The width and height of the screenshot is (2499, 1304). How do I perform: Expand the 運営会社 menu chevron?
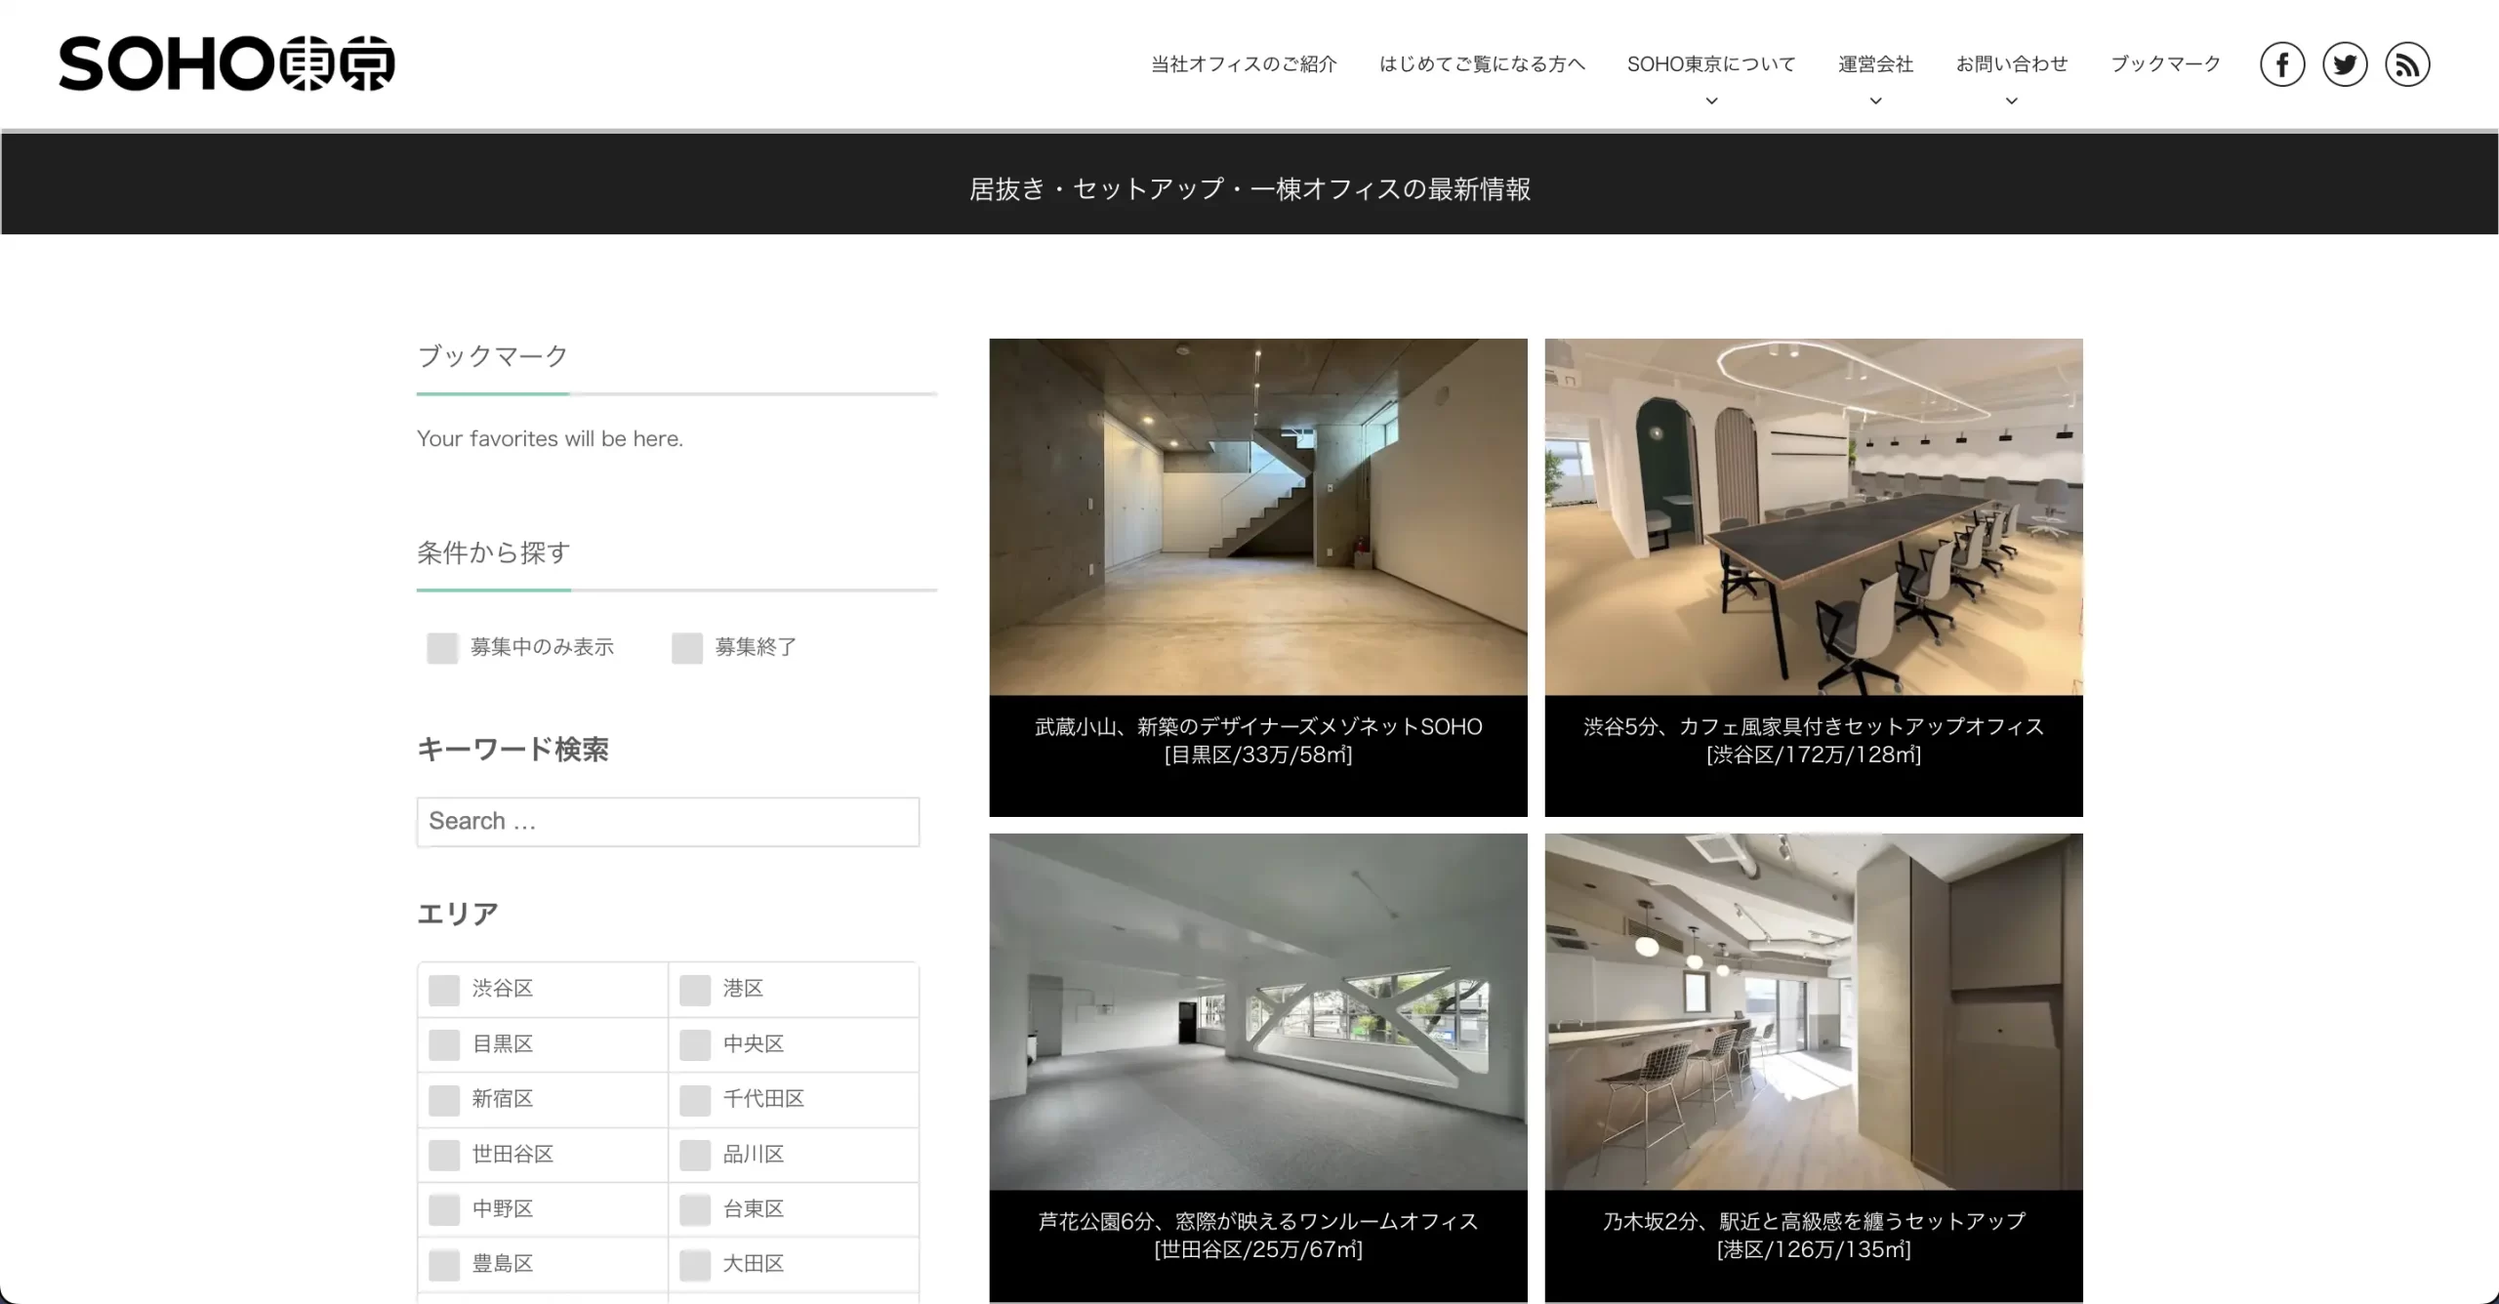(x=1875, y=101)
